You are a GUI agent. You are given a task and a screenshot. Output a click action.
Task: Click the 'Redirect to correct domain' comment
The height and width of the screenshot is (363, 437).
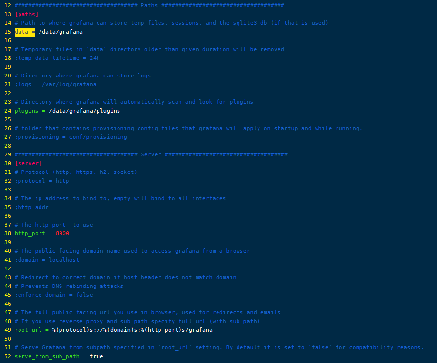125,277
